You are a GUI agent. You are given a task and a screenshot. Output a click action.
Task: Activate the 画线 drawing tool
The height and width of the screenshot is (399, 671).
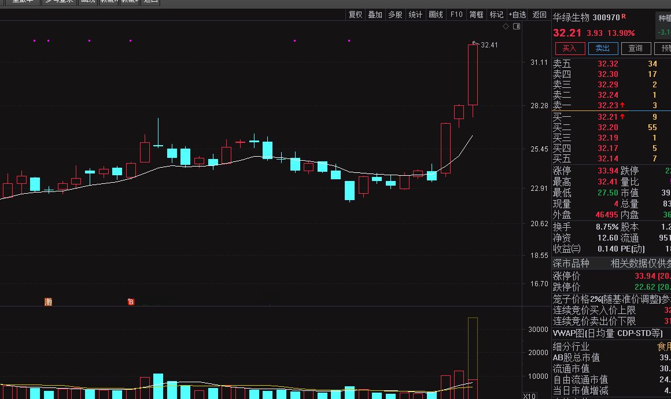(436, 14)
